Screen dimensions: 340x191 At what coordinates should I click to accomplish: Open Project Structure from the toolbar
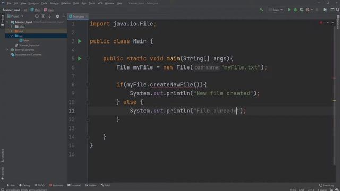click(x=325, y=10)
